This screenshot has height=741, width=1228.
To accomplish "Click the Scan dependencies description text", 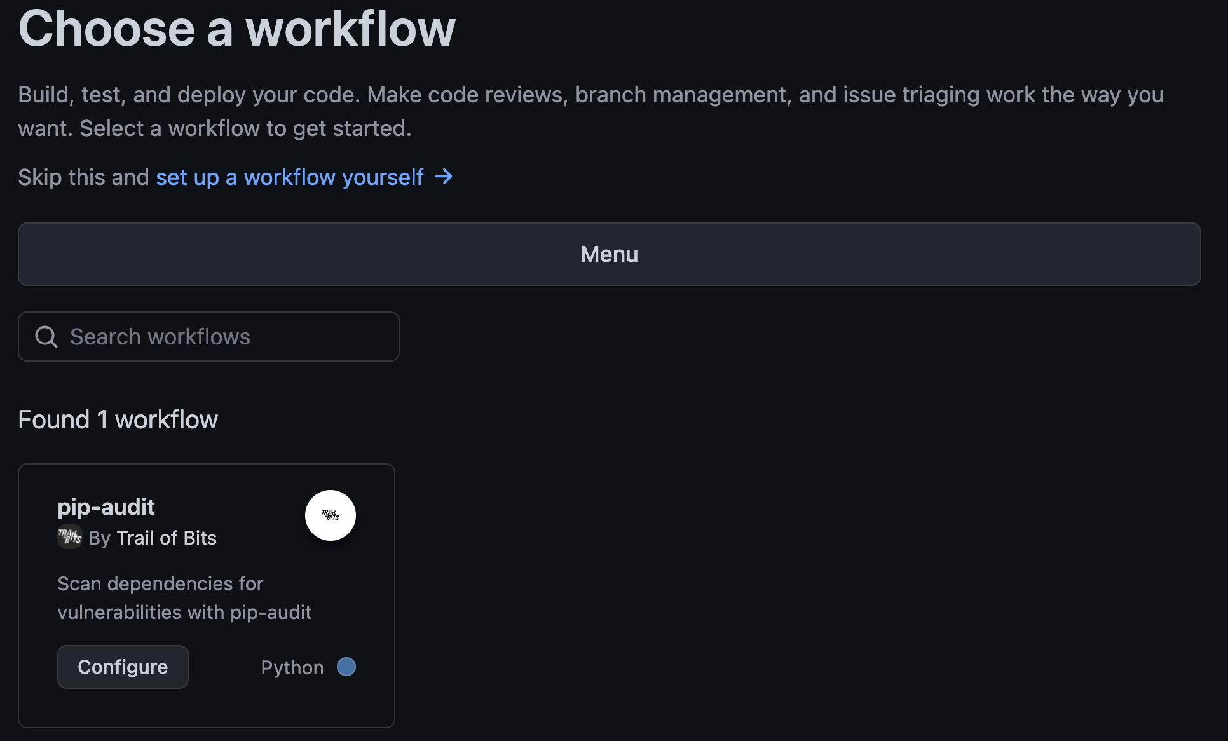I will click(184, 598).
